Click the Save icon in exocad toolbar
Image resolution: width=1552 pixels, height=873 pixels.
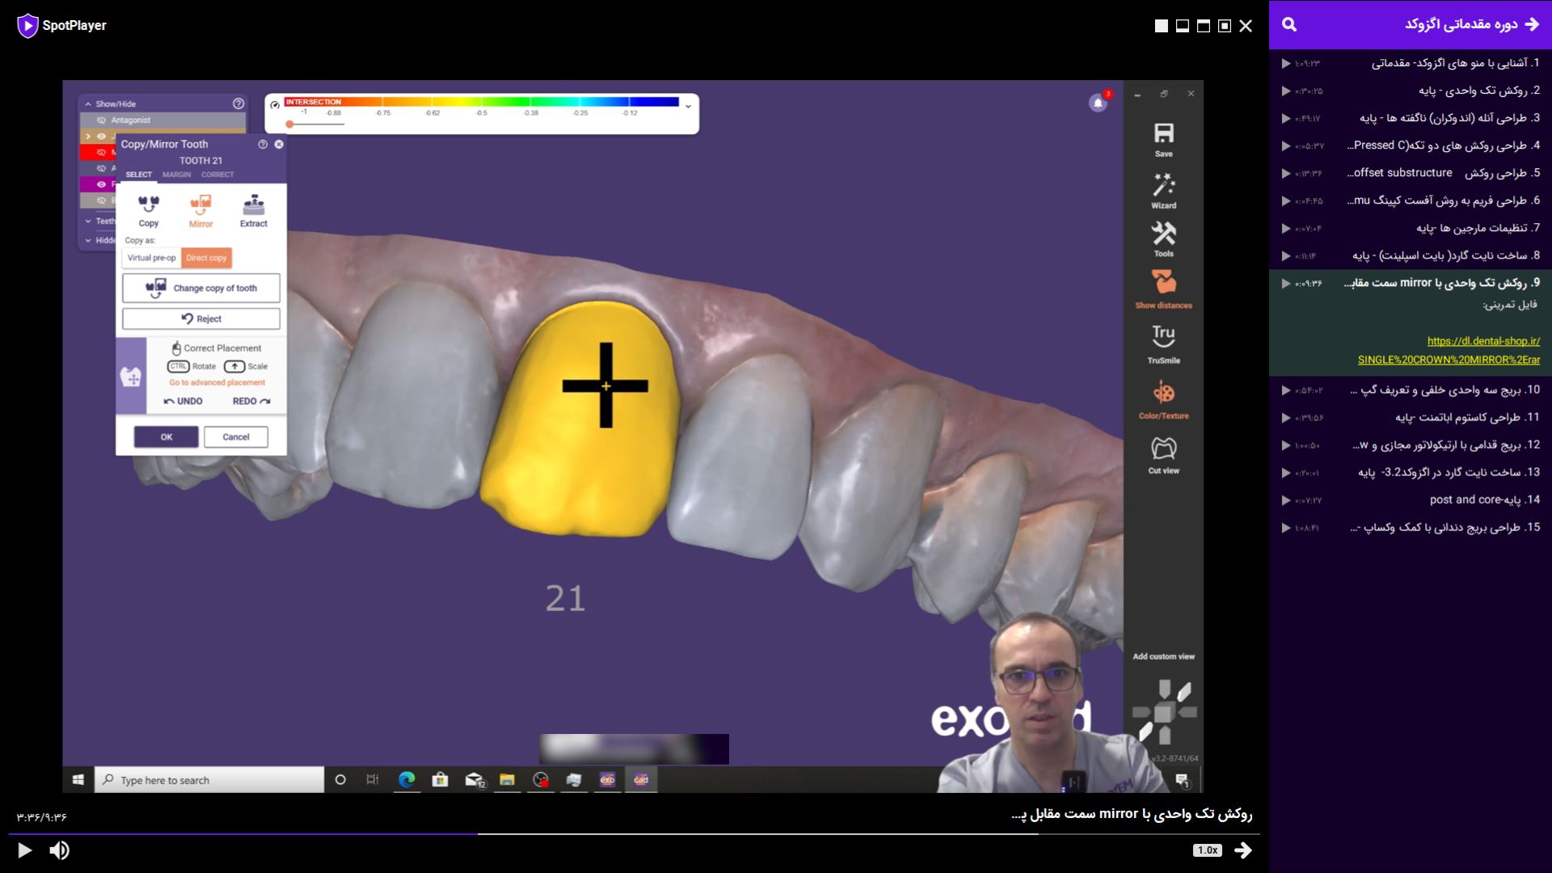click(x=1163, y=139)
